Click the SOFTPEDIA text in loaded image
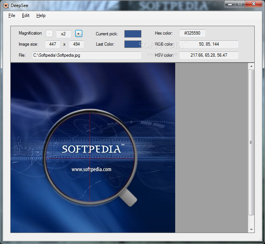This screenshot has height=244, width=265. pyautogui.click(x=91, y=149)
